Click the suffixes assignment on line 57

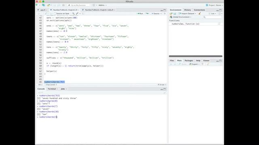click(80, 58)
